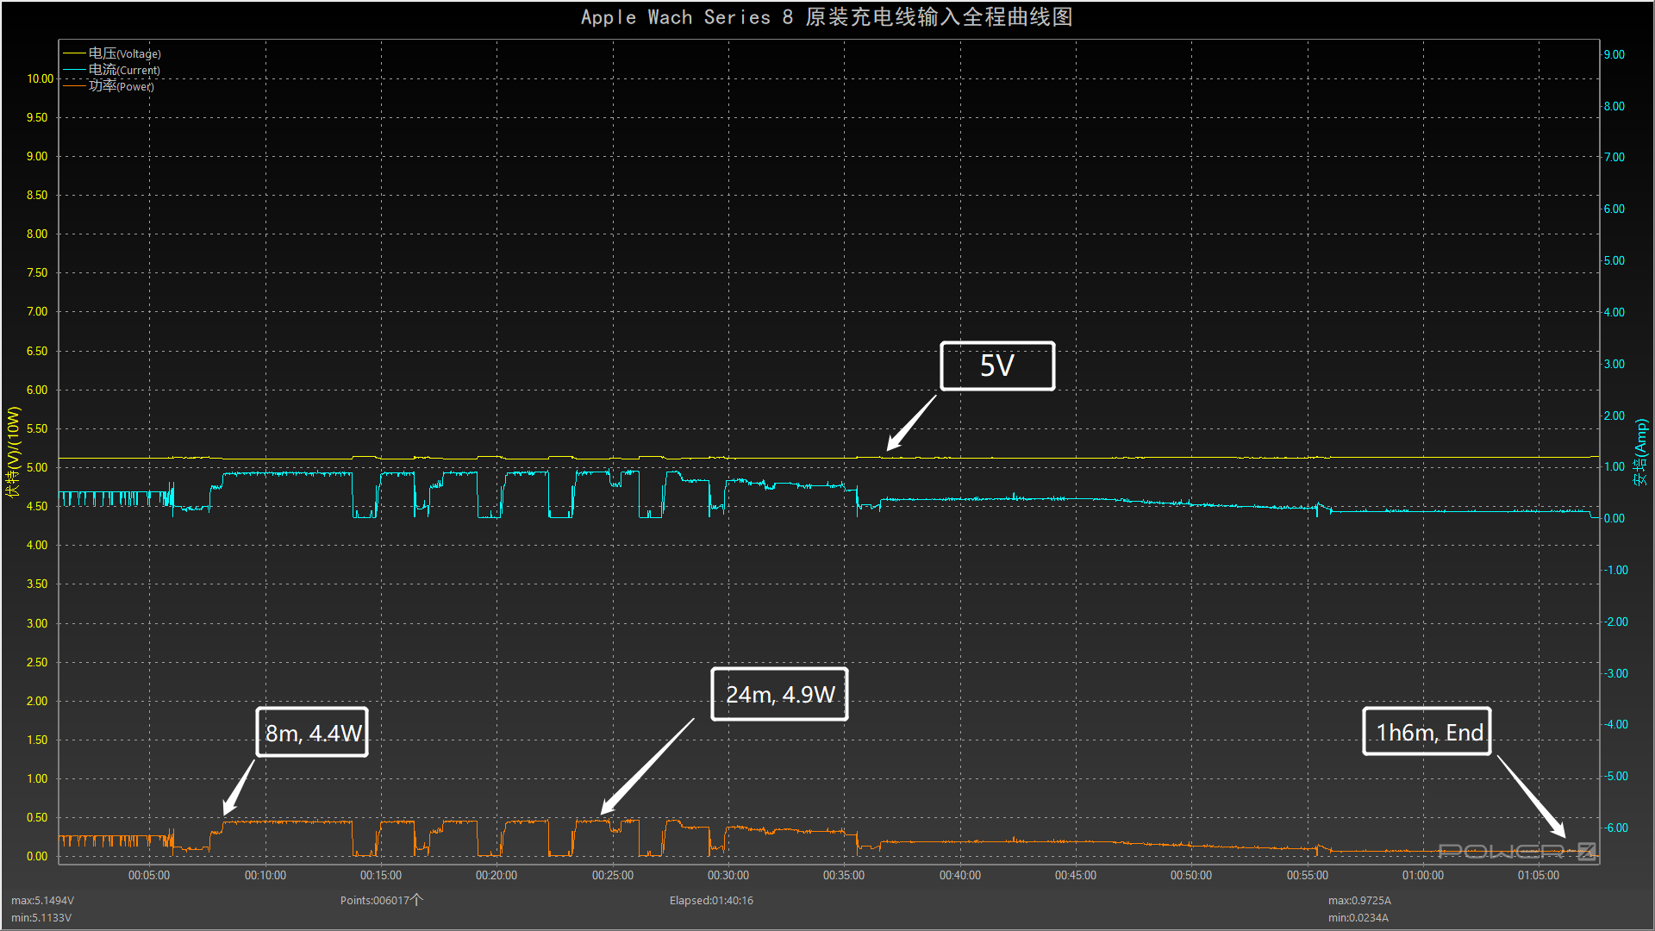The height and width of the screenshot is (931, 1655).
Task: Click the chart title text
Action: coord(827,17)
